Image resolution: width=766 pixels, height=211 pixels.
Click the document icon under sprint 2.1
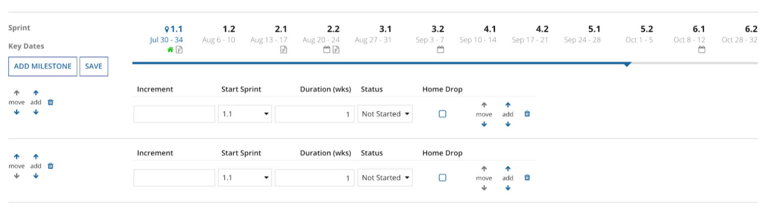point(284,49)
